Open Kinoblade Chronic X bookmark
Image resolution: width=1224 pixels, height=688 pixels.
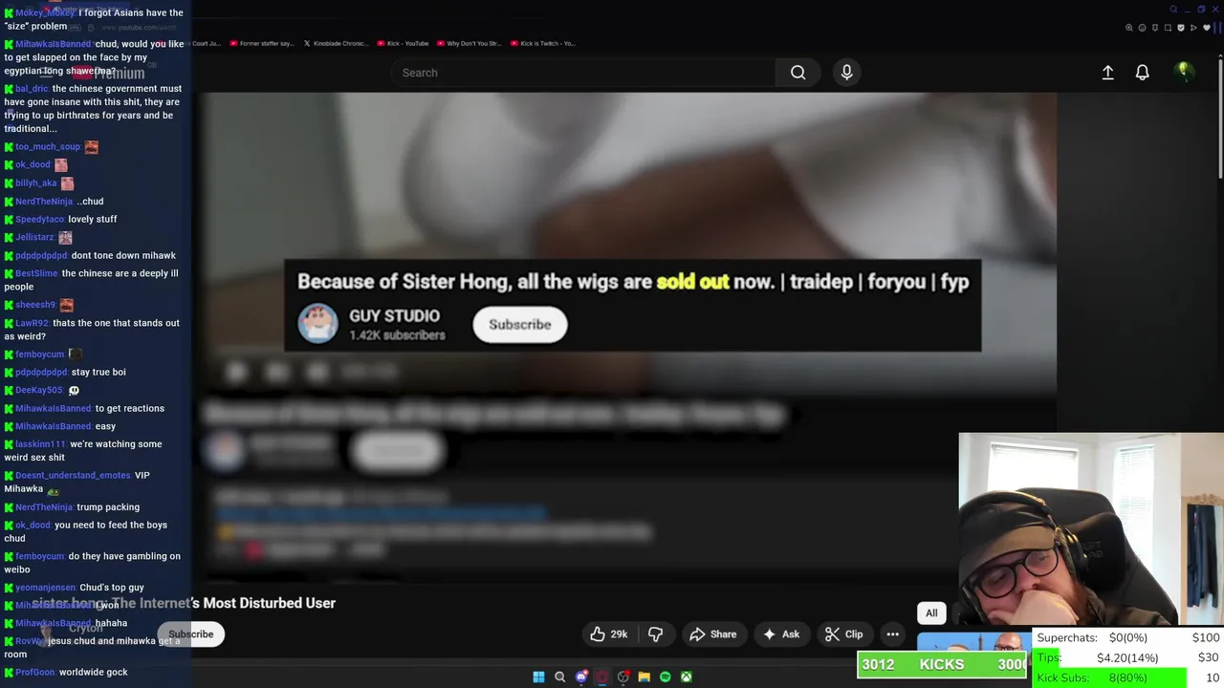point(339,43)
